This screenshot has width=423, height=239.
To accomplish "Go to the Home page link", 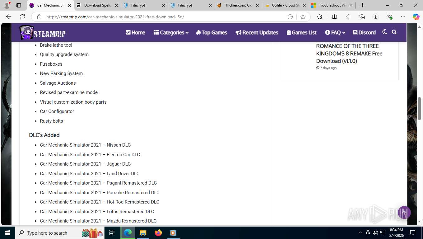I will click(x=135, y=32).
